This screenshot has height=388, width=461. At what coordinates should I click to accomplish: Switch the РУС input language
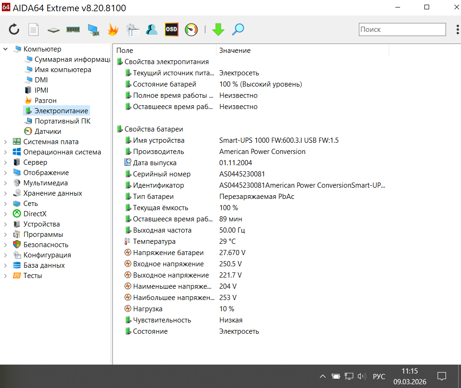tap(379, 377)
